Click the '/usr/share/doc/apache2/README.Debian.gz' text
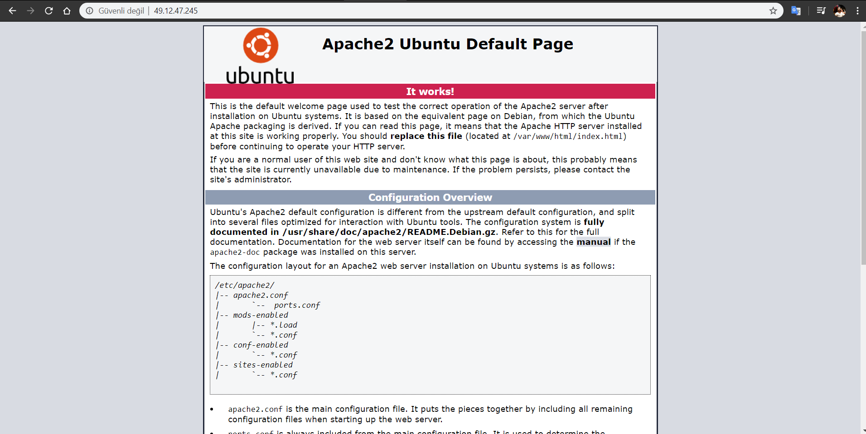 coord(389,232)
